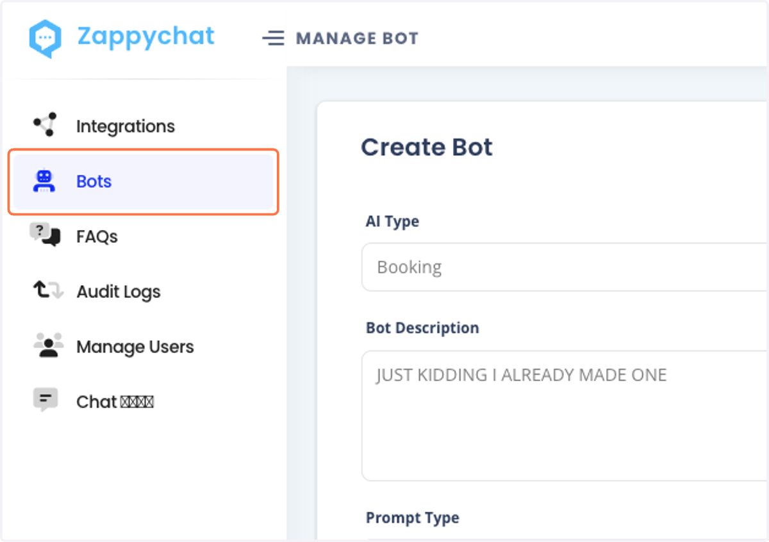769x542 pixels.
Task: Click the Manage Users people icon
Action: (48, 346)
